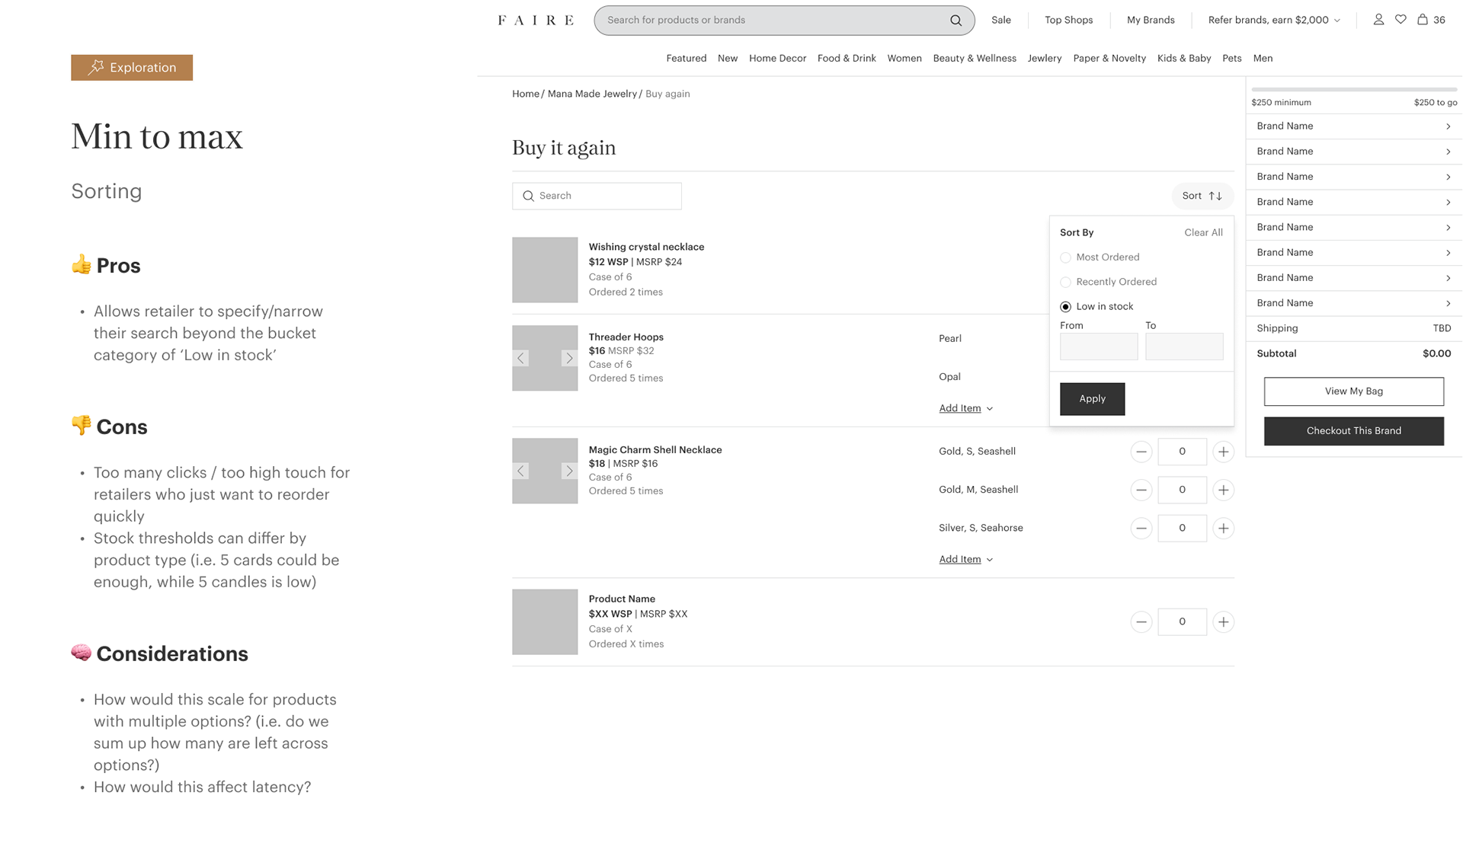Open Top Shops menu item
Viewport: 1463px width, 853px height.
point(1068,20)
